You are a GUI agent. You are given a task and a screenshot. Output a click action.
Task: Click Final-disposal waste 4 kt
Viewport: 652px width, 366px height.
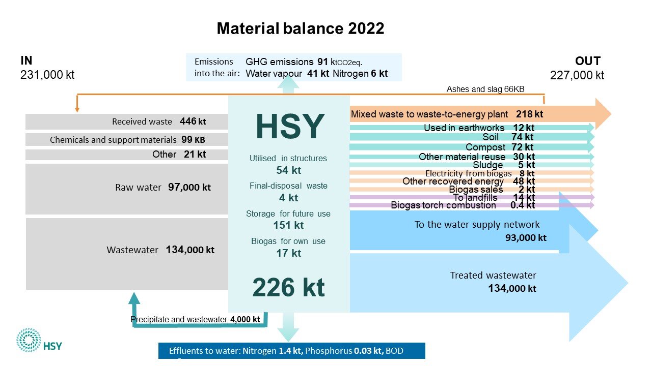tap(288, 192)
